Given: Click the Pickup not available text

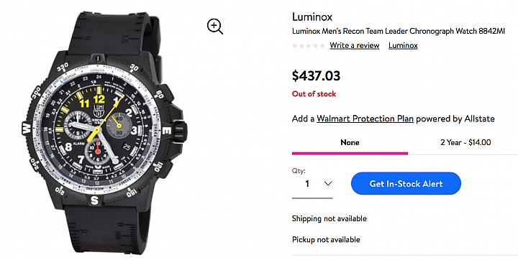Looking at the screenshot, I should click(x=326, y=240).
